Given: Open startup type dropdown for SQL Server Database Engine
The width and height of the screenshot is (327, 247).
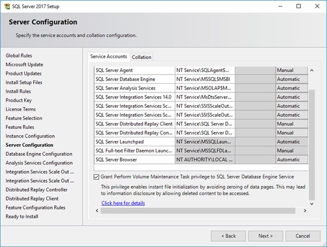Looking at the screenshot, I should (x=292, y=79).
